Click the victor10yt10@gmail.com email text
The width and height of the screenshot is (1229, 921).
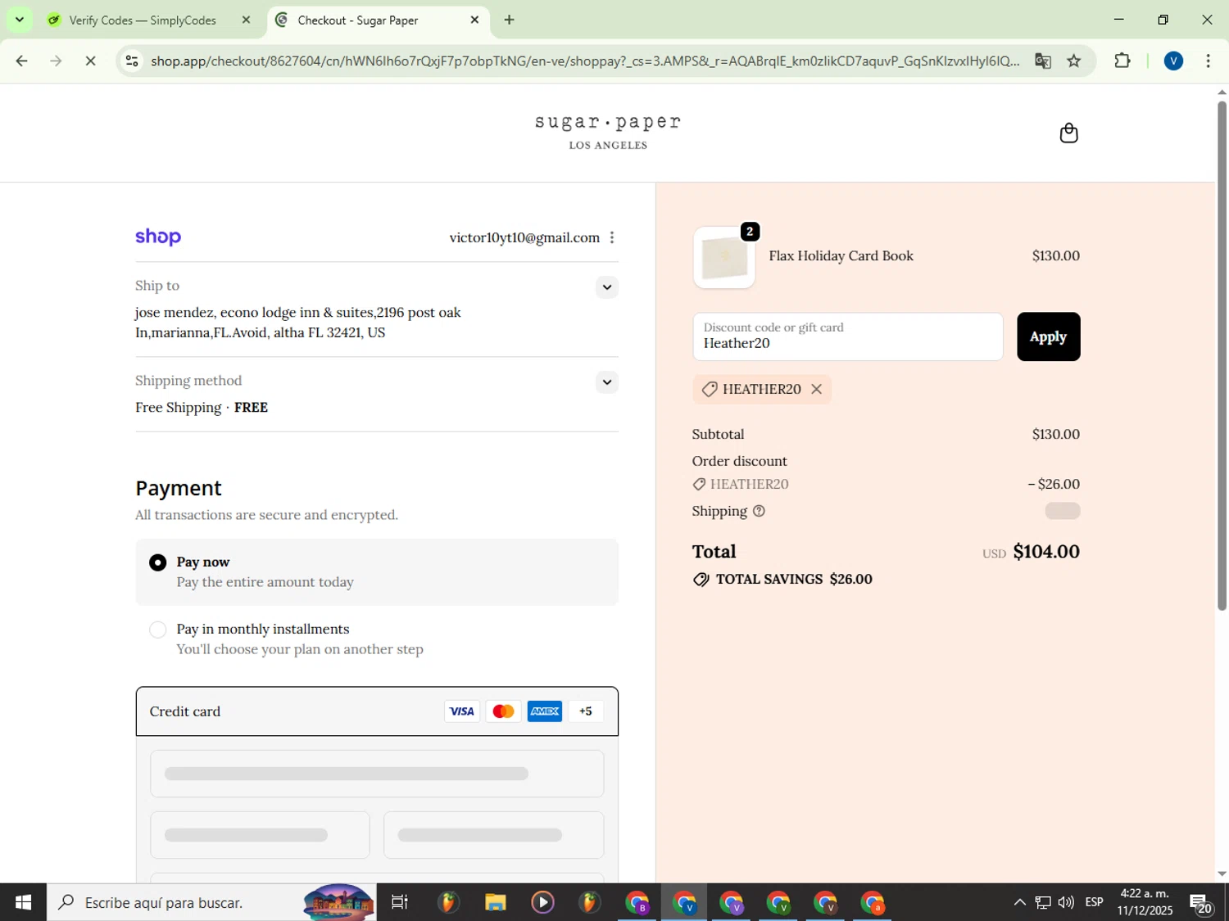click(524, 237)
